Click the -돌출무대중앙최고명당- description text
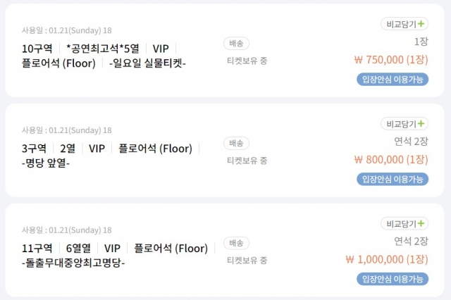451x300 pixels. point(73,263)
